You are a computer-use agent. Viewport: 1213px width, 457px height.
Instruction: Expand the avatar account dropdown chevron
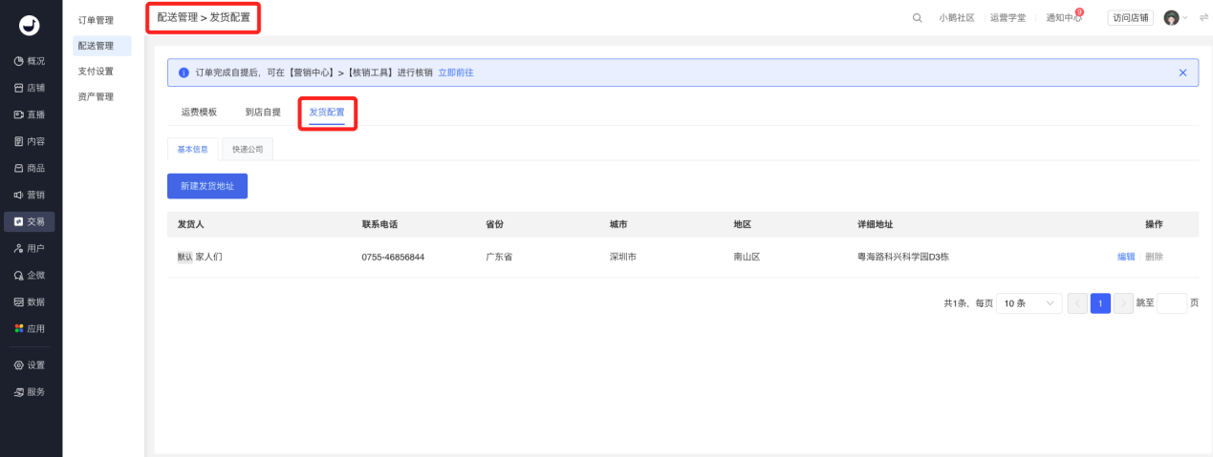[1186, 18]
